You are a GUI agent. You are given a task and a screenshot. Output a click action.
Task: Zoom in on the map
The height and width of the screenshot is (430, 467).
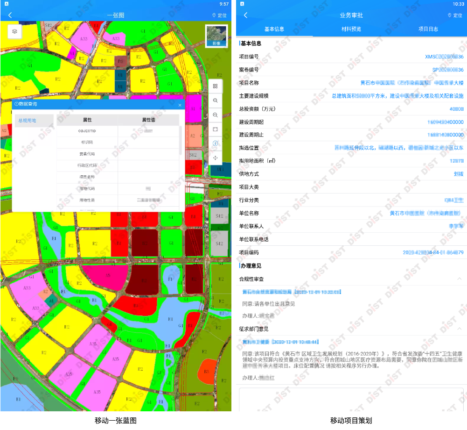(215, 100)
